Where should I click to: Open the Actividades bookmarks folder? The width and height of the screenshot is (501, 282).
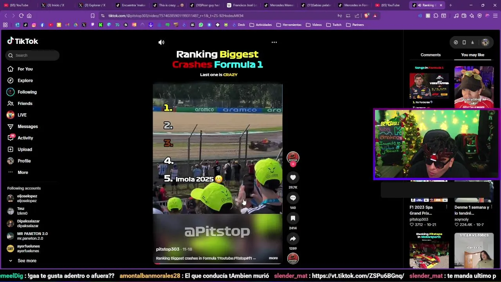(x=261, y=25)
